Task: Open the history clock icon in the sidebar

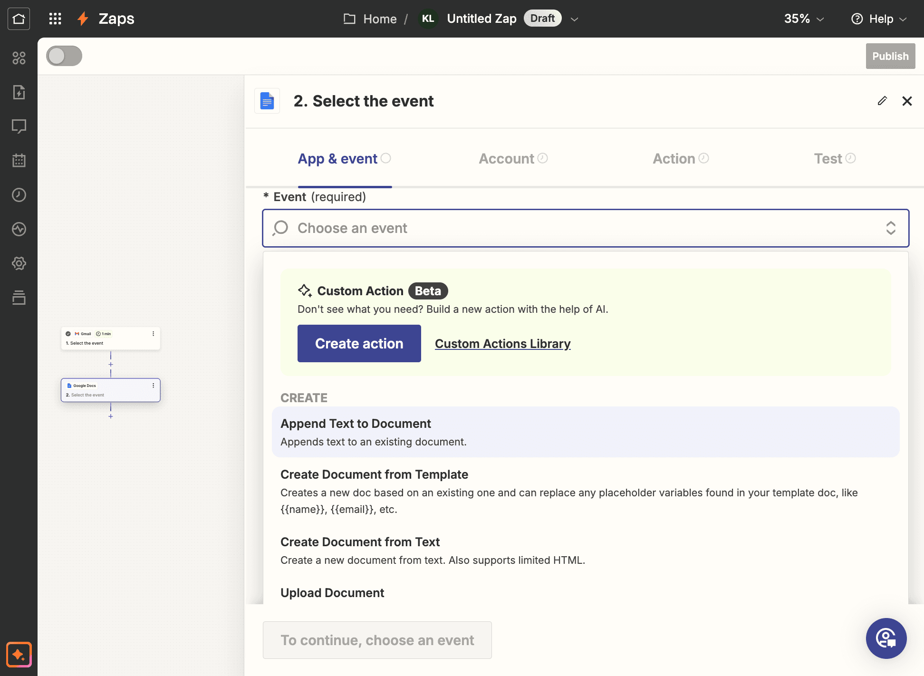Action: pyautogui.click(x=19, y=195)
